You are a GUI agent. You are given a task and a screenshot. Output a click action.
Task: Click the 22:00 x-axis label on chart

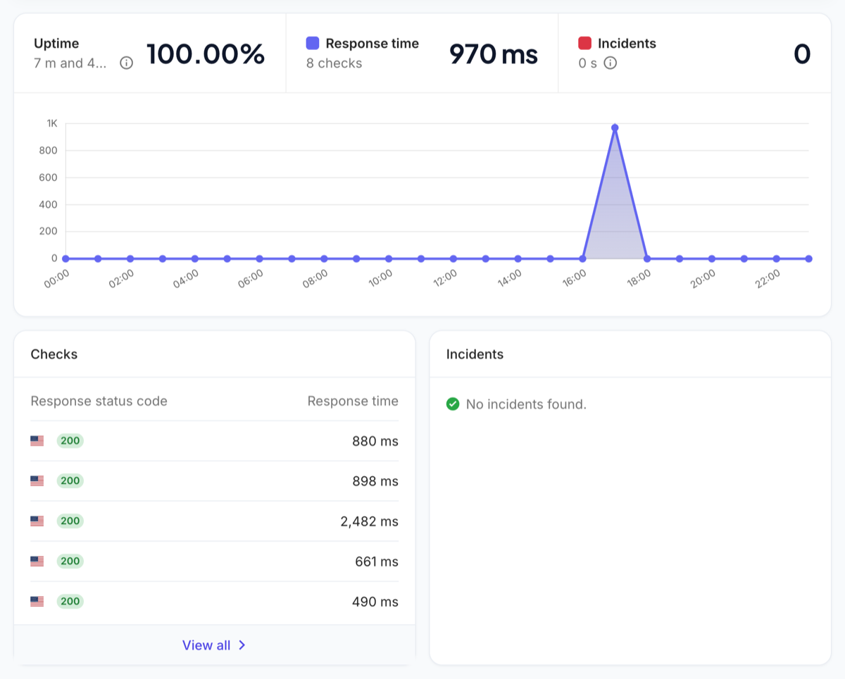(x=768, y=277)
